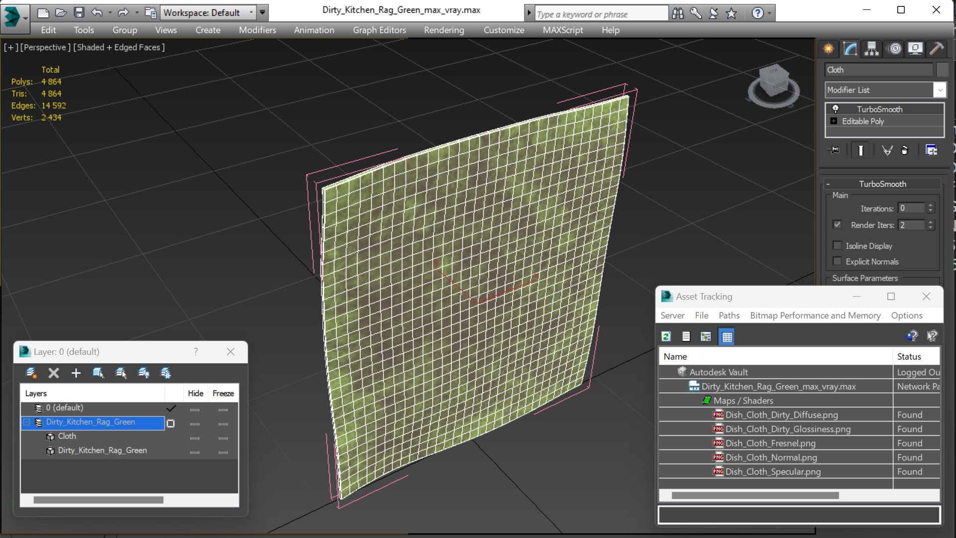Click the Layer dialog horizontal scrollbar
Image resolution: width=956 pixels, height=538 pixels.
(x=99, y=500)
